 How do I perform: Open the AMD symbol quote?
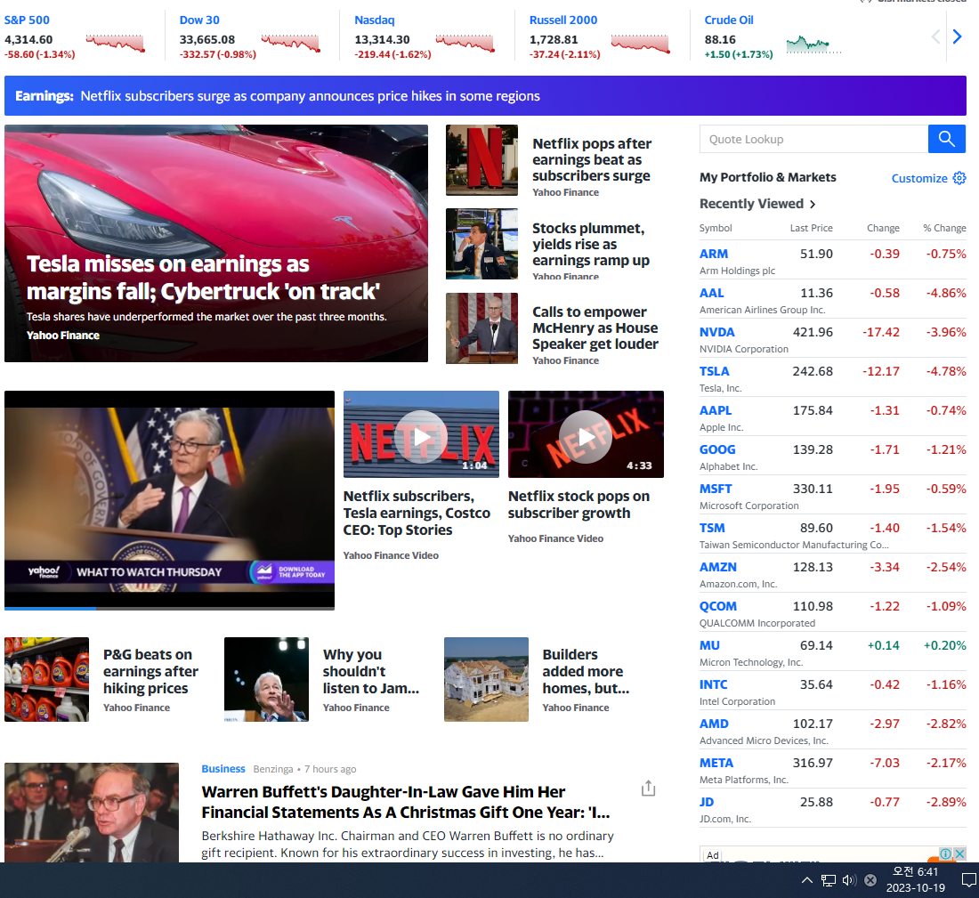714,724
